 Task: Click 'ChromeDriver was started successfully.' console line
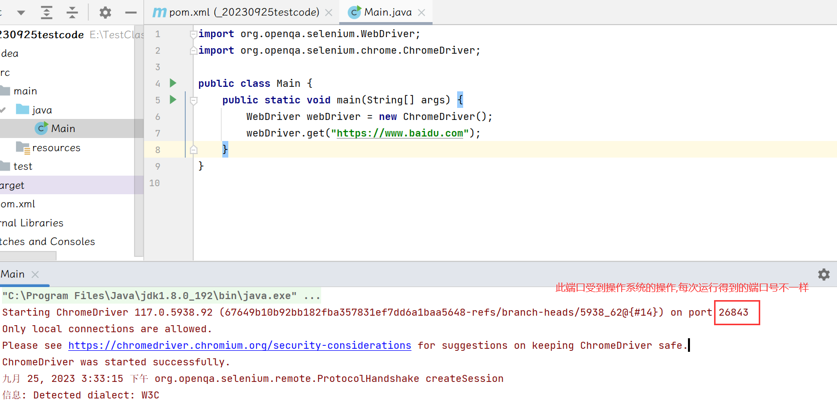point(116,362)
